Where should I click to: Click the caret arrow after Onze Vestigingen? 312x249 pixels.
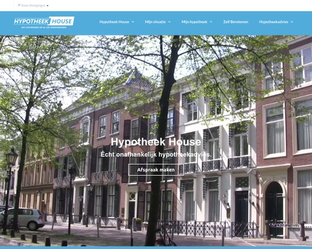tap(47, 6)
